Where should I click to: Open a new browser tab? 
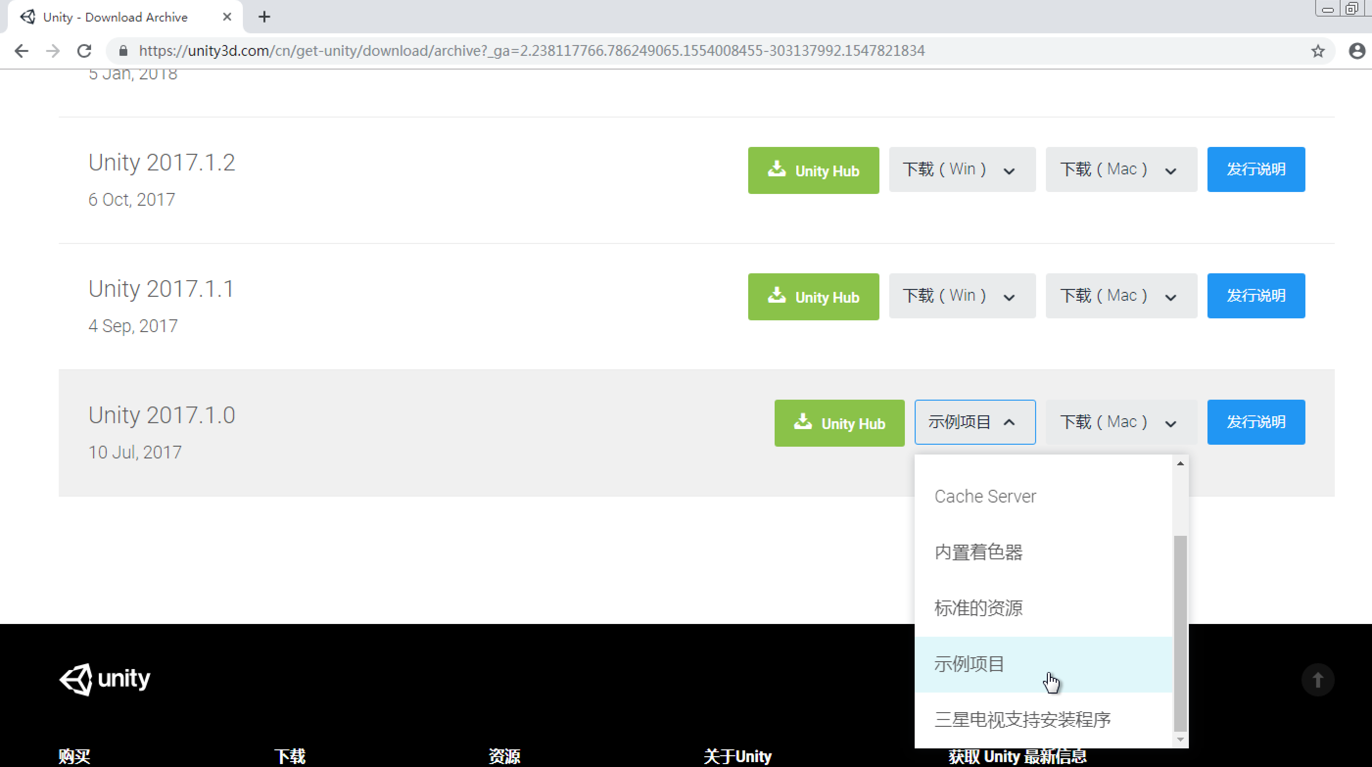[x=264, y=17]
